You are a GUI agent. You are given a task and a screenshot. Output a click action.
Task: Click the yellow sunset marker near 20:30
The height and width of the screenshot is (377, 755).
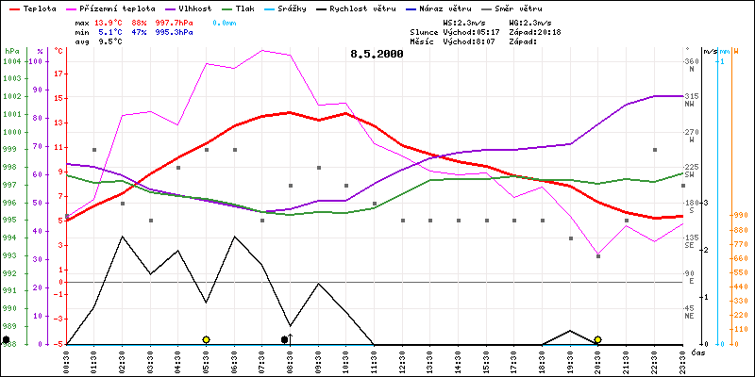pyautogui.click(x=597, y=339)
